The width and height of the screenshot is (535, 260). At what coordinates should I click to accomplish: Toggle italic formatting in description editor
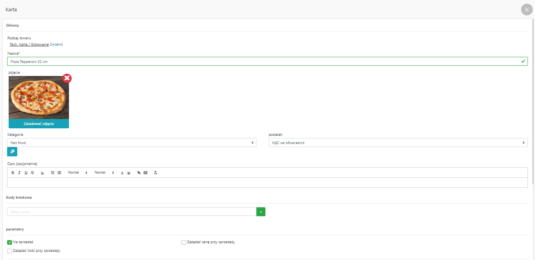[x=19, y=173]
